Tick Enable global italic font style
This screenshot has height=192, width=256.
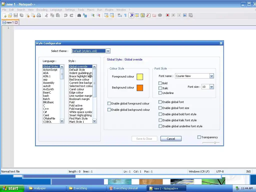point(160,120)
